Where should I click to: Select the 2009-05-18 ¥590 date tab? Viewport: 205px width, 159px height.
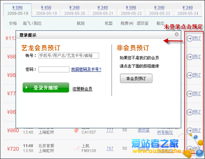pyautogui.click(x=18, y=10)
